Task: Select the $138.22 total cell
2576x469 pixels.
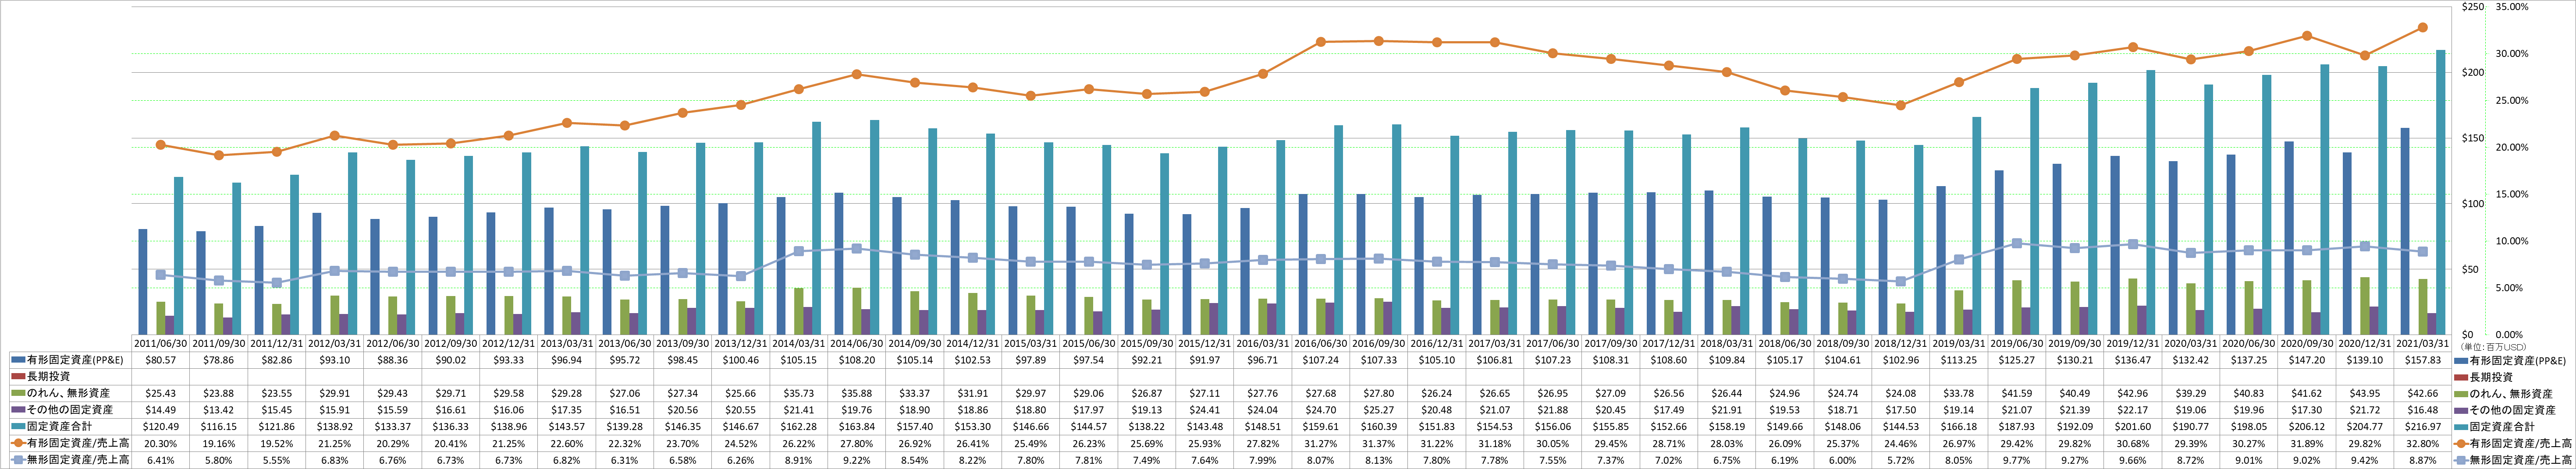Action: pos(1147,426)
